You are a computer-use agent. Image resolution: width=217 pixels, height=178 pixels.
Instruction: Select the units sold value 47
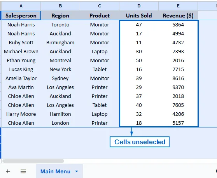coord(139,24)
